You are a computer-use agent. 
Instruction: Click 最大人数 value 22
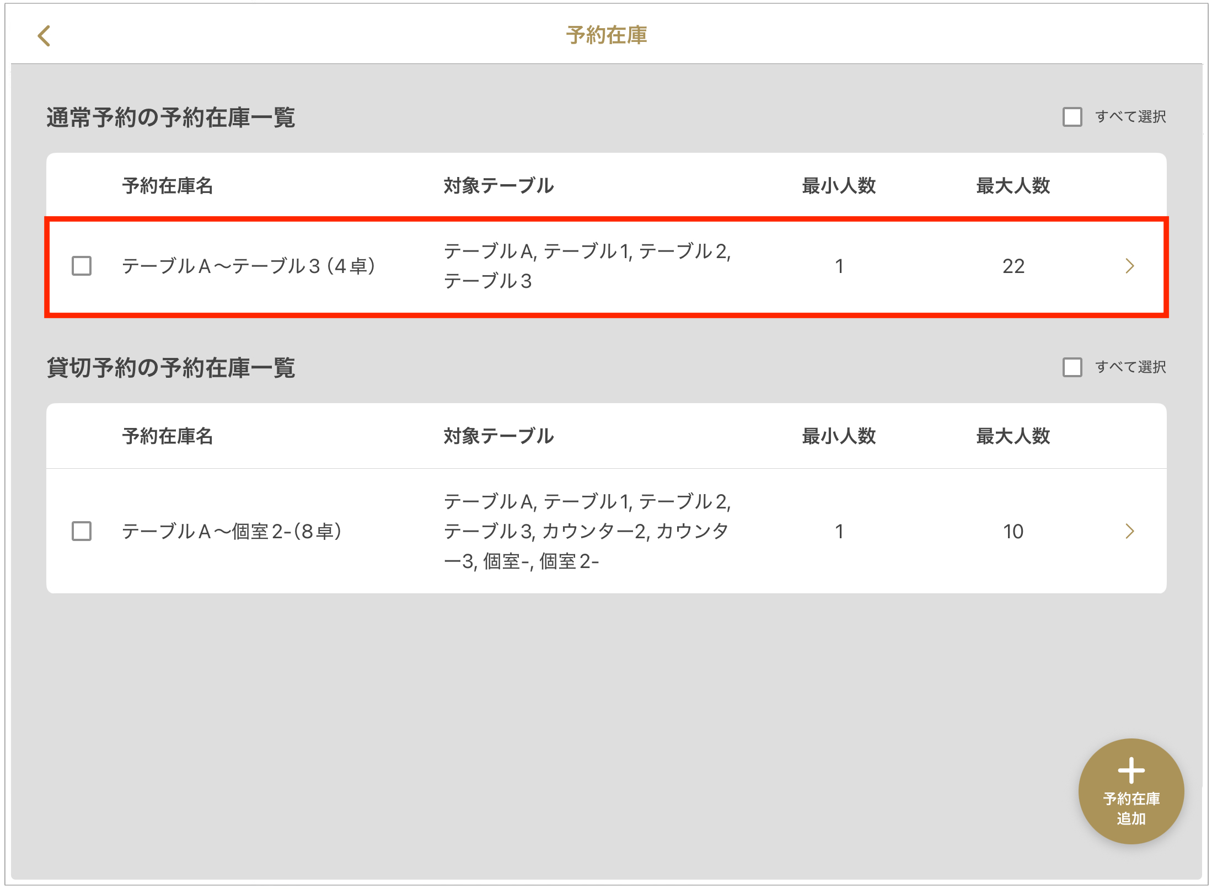tap(1013, 266)
